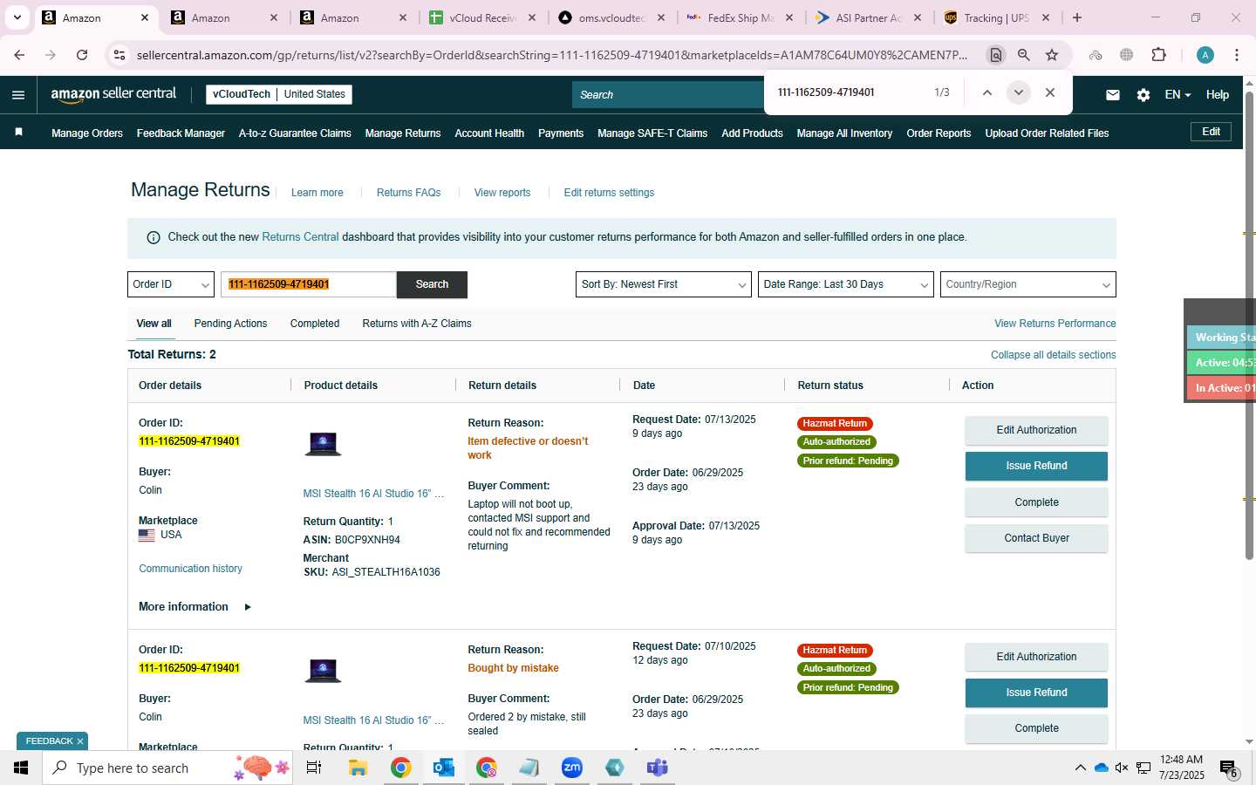Viewport: 1256px width, 785px height.
Task: Open Microsoft Teams from taskbar
Action: point(658,768)
